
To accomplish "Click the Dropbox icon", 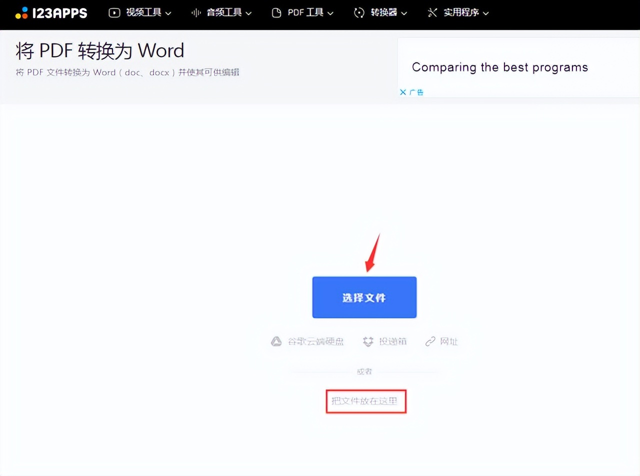I will tap(368, 341).
